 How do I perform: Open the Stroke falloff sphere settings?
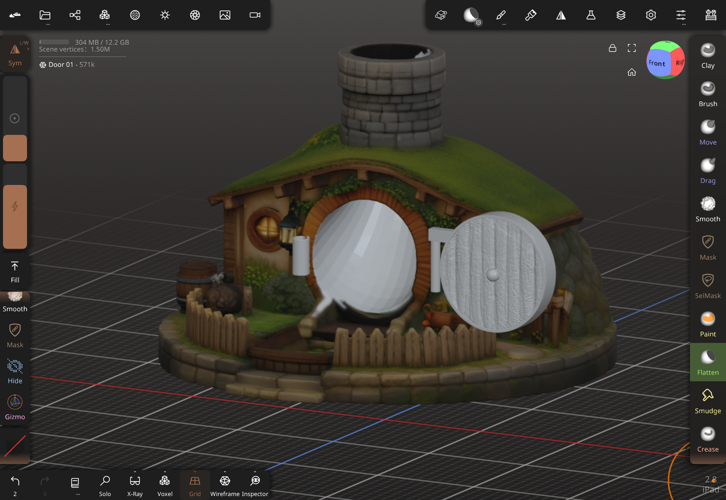[471, 15]
